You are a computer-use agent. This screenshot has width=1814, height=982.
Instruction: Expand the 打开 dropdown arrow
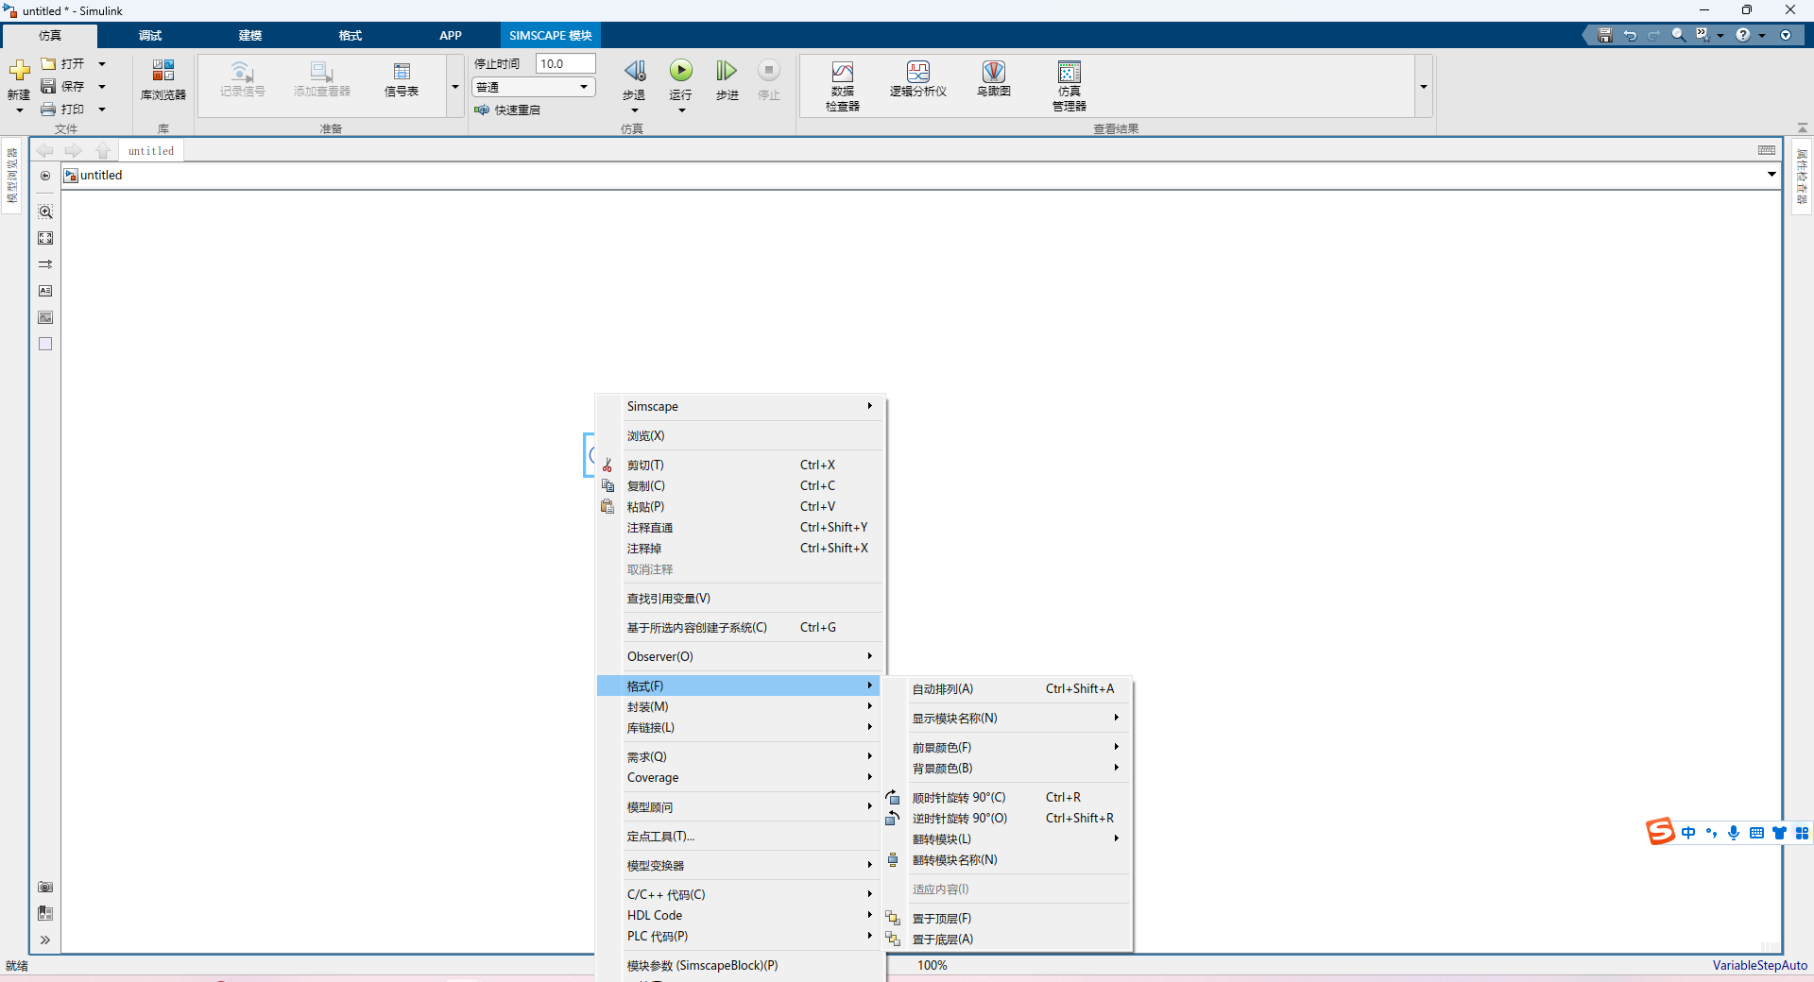[x=102, y=64]
